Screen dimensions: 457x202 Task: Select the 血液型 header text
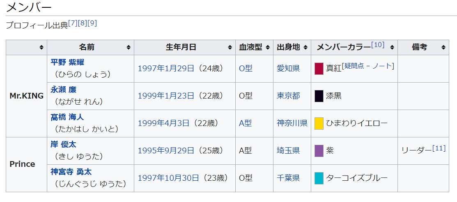click(x=250, y=47)
